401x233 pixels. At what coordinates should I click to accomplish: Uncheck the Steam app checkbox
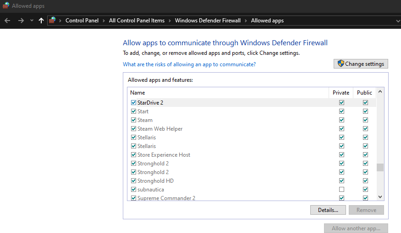[x=133, y=120]
